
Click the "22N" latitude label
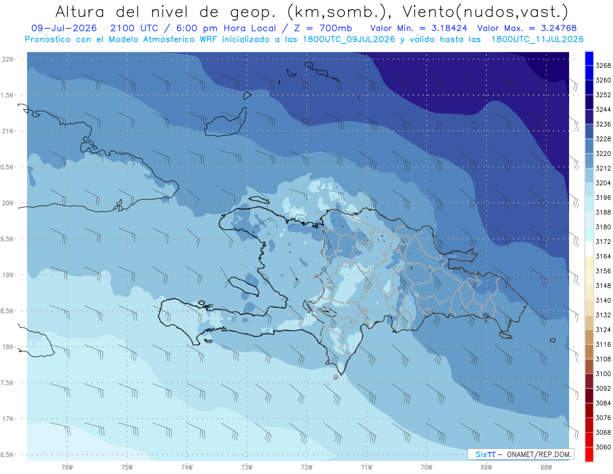(x=8, y=59)
